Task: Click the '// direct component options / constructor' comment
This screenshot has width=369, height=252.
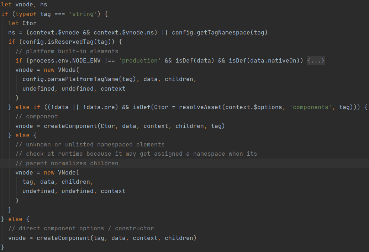Action: 81,228
